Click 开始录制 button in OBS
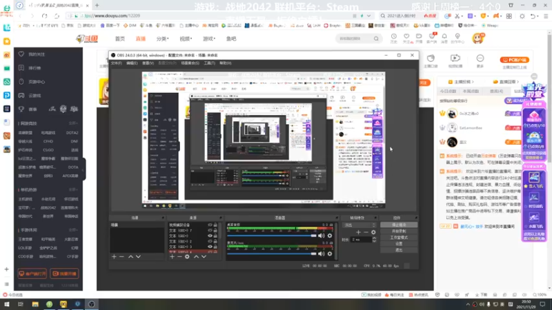552x310 pixels. tap(399, 231)
